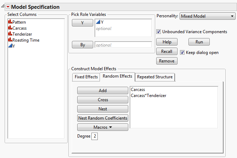Click the red triangle Model Specification menu icon
Viewport: 237px width, 158px height.
pyautogui.click(x=8, y=7)
